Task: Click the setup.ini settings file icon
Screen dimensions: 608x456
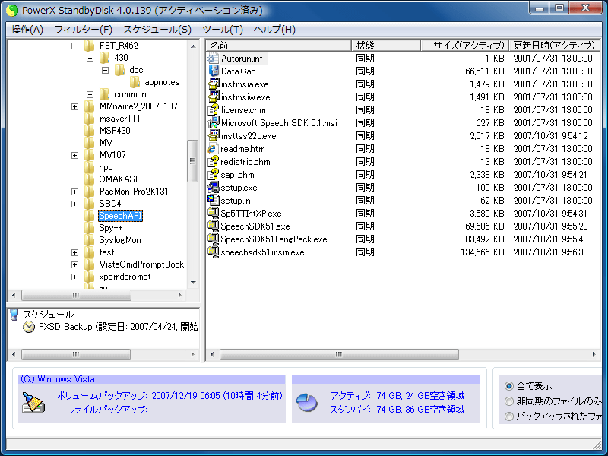Action: click(213, 201)
